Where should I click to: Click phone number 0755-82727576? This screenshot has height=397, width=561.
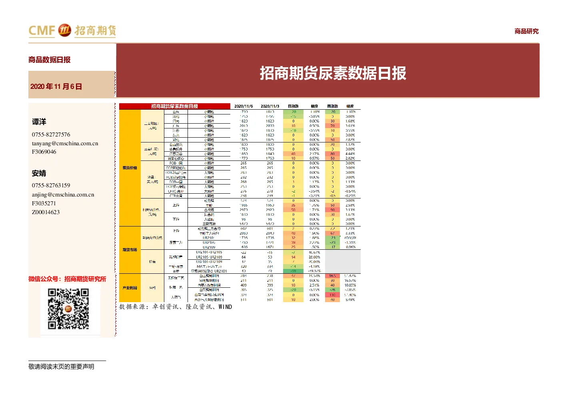[51, 134]
